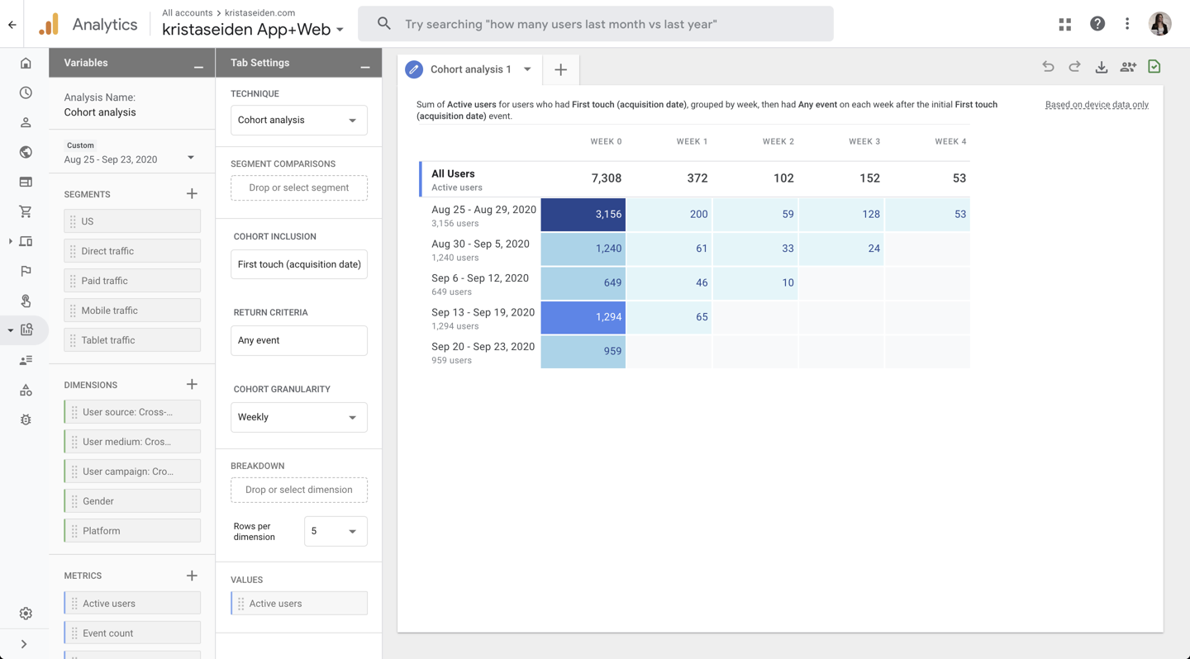Click the undo arrow icon

tap(1048, 67)
